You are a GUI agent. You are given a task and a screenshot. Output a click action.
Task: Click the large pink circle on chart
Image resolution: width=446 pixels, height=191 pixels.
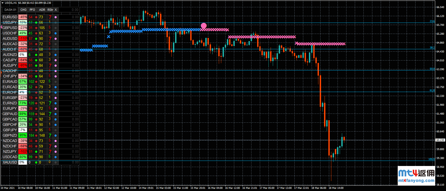pos(204,26)
